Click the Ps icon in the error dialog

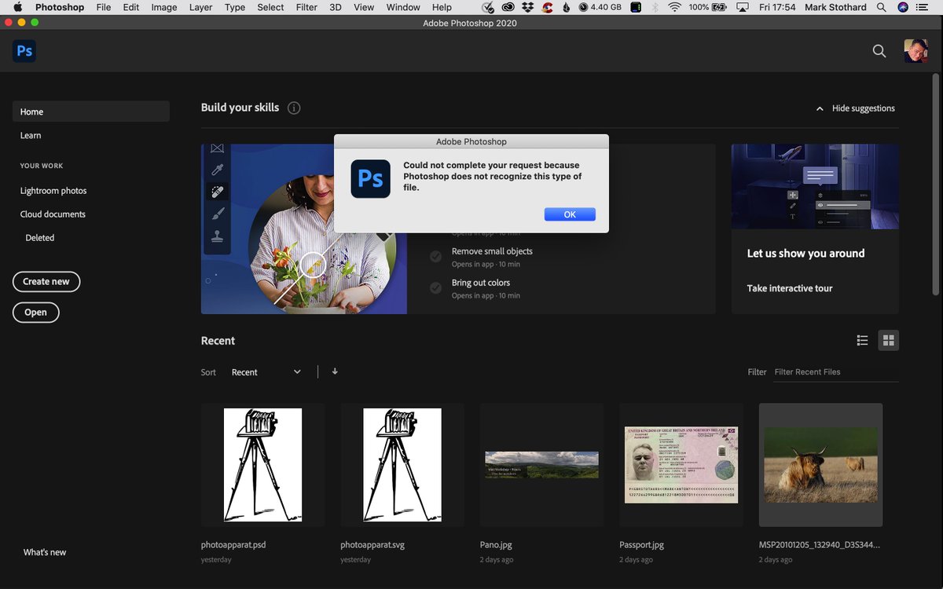(x=370, y=178)
